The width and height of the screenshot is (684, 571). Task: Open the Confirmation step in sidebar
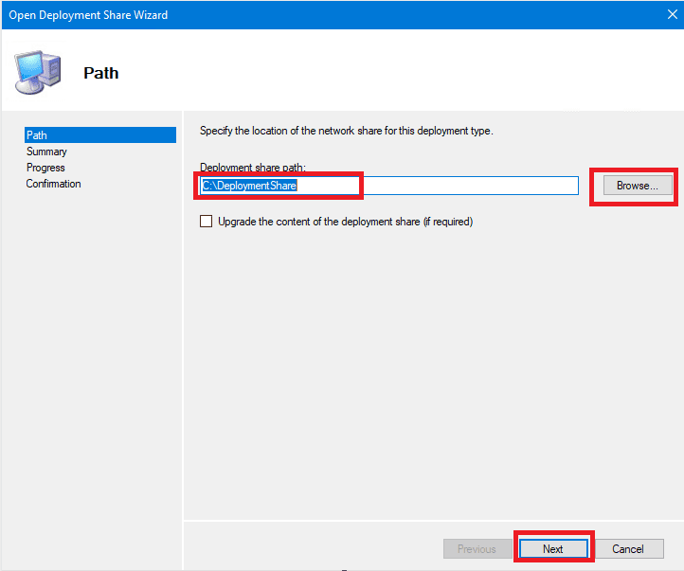[53, 184]
